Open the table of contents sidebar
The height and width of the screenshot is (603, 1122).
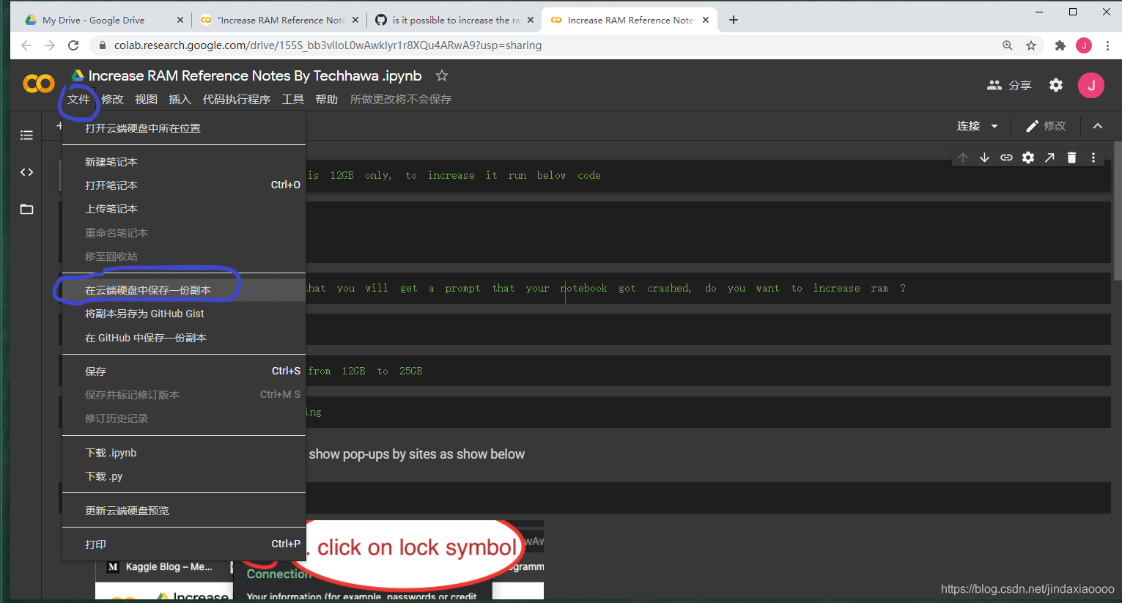(26, 135)
